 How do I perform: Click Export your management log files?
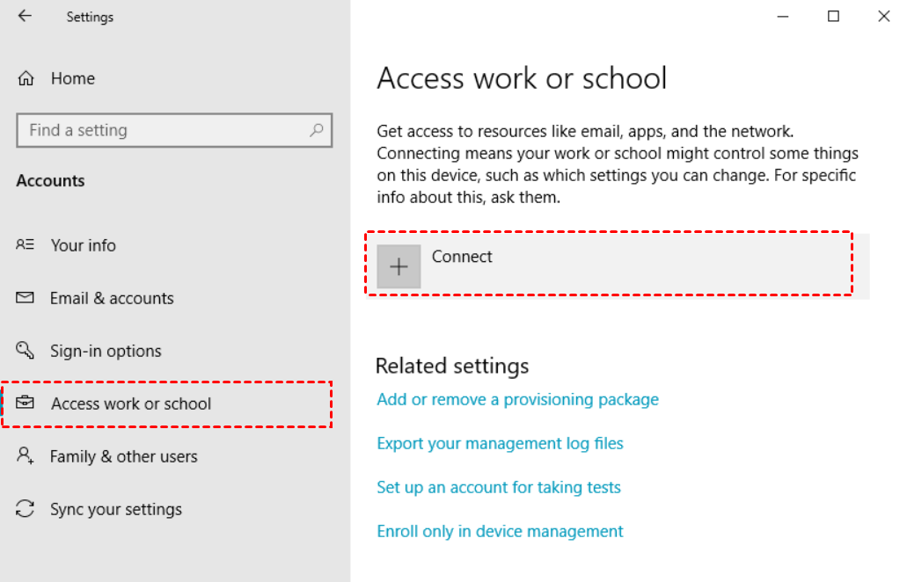[500, 443]
